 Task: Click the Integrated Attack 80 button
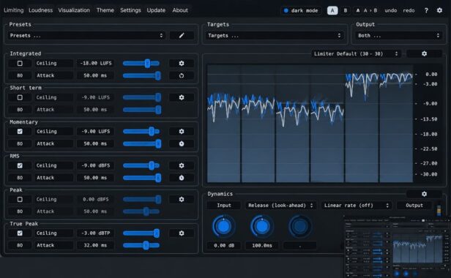click(x=20, y=75)
